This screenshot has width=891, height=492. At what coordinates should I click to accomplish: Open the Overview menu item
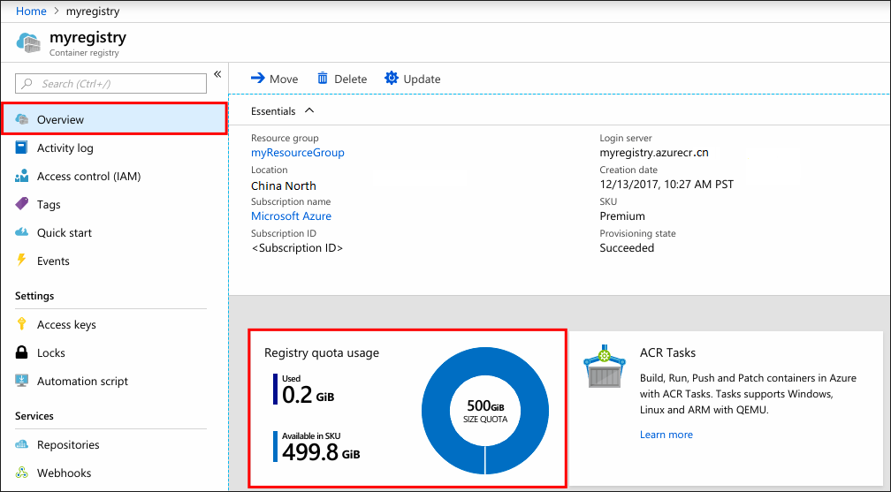pos(60,120)
